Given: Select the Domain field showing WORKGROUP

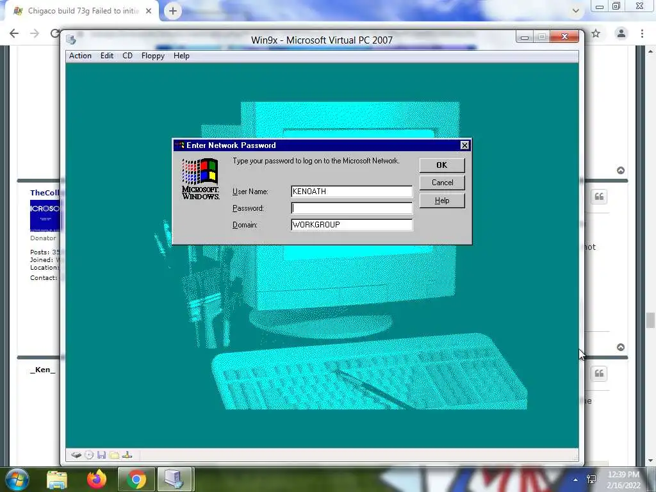Looking at the screenshot, I should tap(352, 225).
